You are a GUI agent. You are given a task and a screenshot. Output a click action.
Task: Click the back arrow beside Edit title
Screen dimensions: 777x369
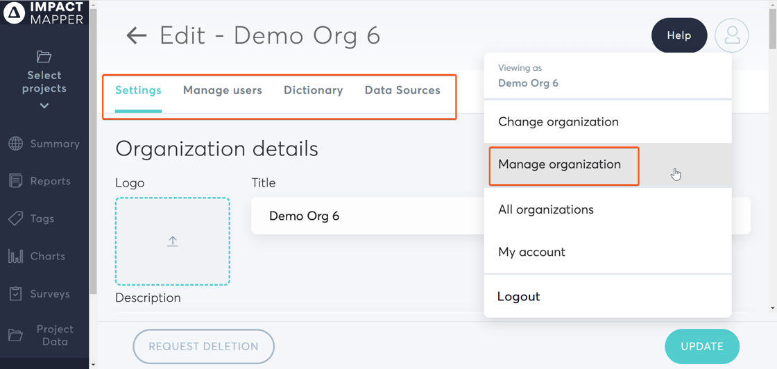point(137,35)
